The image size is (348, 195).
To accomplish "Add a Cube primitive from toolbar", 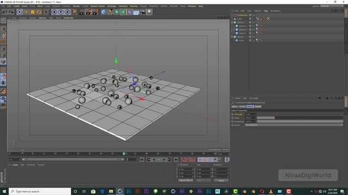I will click(x=103, y=12).
